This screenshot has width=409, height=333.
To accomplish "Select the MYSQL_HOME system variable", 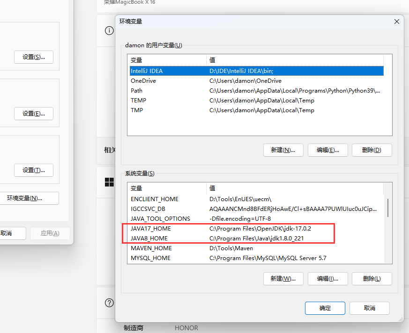I will (257, 258).
